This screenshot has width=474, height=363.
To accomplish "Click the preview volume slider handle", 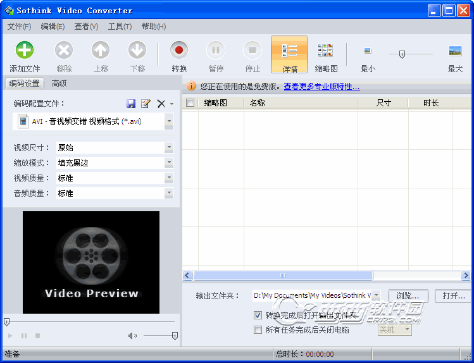I will point(175,336).
